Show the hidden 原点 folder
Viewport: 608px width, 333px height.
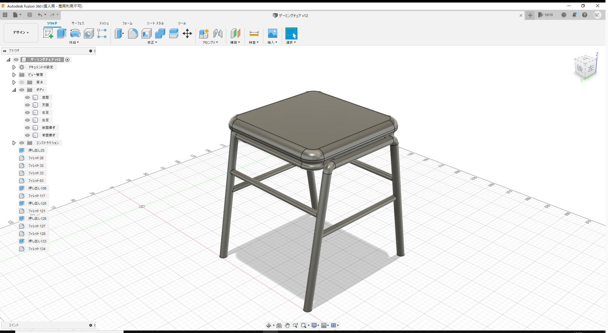[x=22, y=82]
